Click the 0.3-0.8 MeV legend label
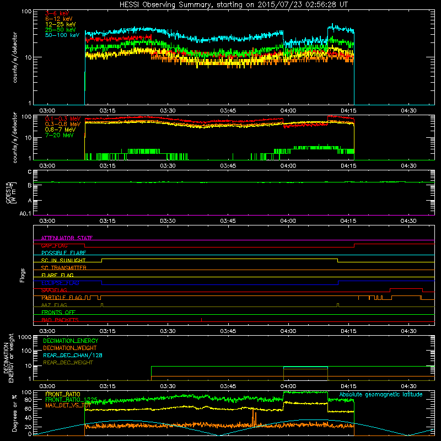Viewport: 441px width, 441px height. [63, 124]
